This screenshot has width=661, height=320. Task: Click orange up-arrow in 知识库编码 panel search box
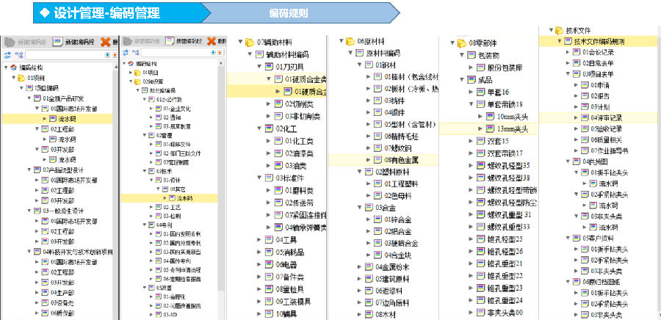pyautogui.click(x=220, y=53)
